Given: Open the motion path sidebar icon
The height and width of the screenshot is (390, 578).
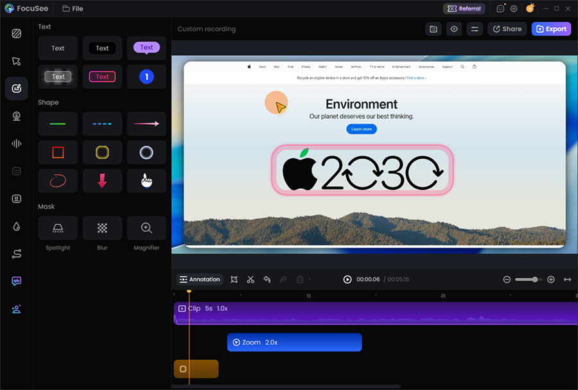Looking at the screenshot, I should click(17, 254).
